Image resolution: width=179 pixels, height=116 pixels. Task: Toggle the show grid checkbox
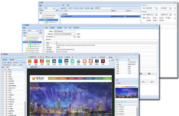pyautogui.click(x=99, y=57)
